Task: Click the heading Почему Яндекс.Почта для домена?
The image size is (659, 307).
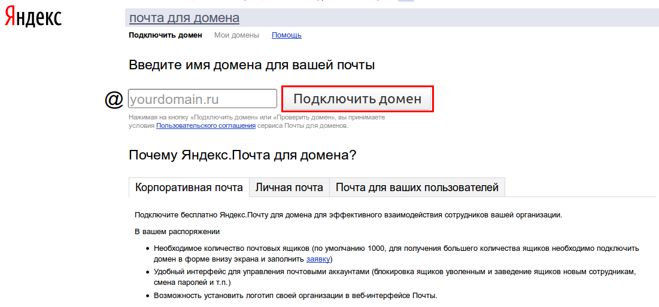Action: (x=242, y=155)
